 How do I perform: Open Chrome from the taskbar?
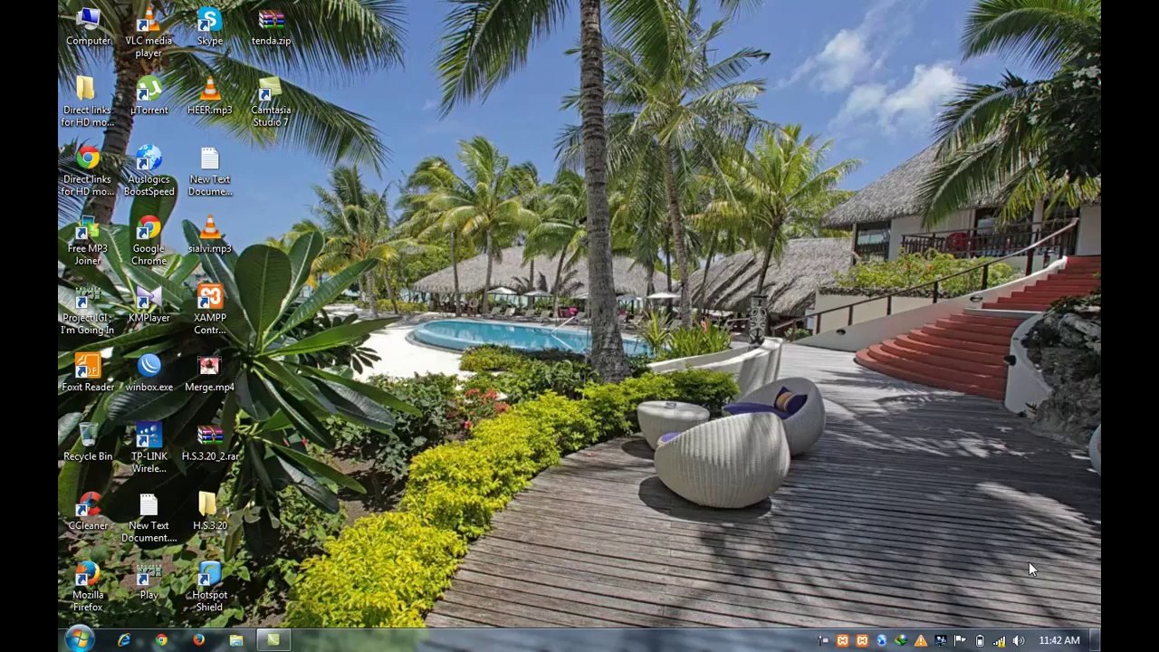pos(161,640)
